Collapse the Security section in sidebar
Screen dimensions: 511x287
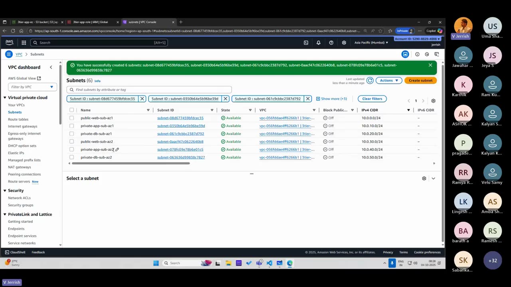(5, 191)
